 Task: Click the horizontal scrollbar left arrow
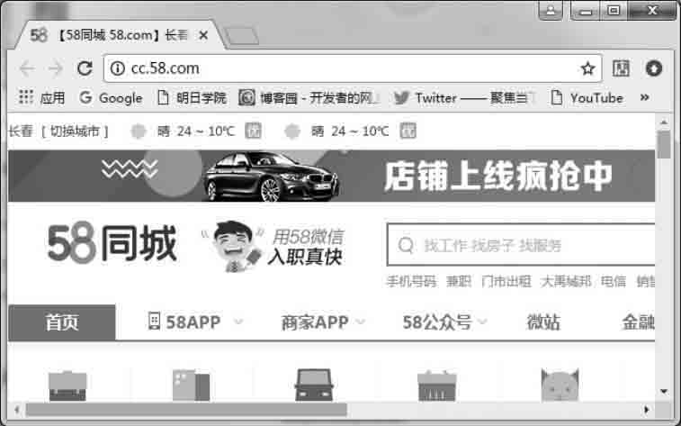(16, 410)
